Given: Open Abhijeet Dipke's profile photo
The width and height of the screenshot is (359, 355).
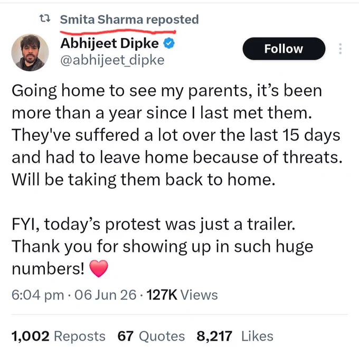Looking at the screenshot, I should click(30, 52).
